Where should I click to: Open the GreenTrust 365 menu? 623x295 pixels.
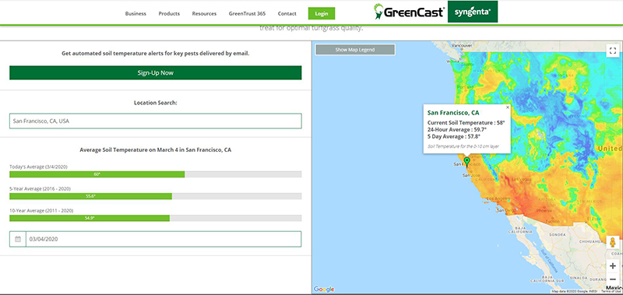[247, 13]
